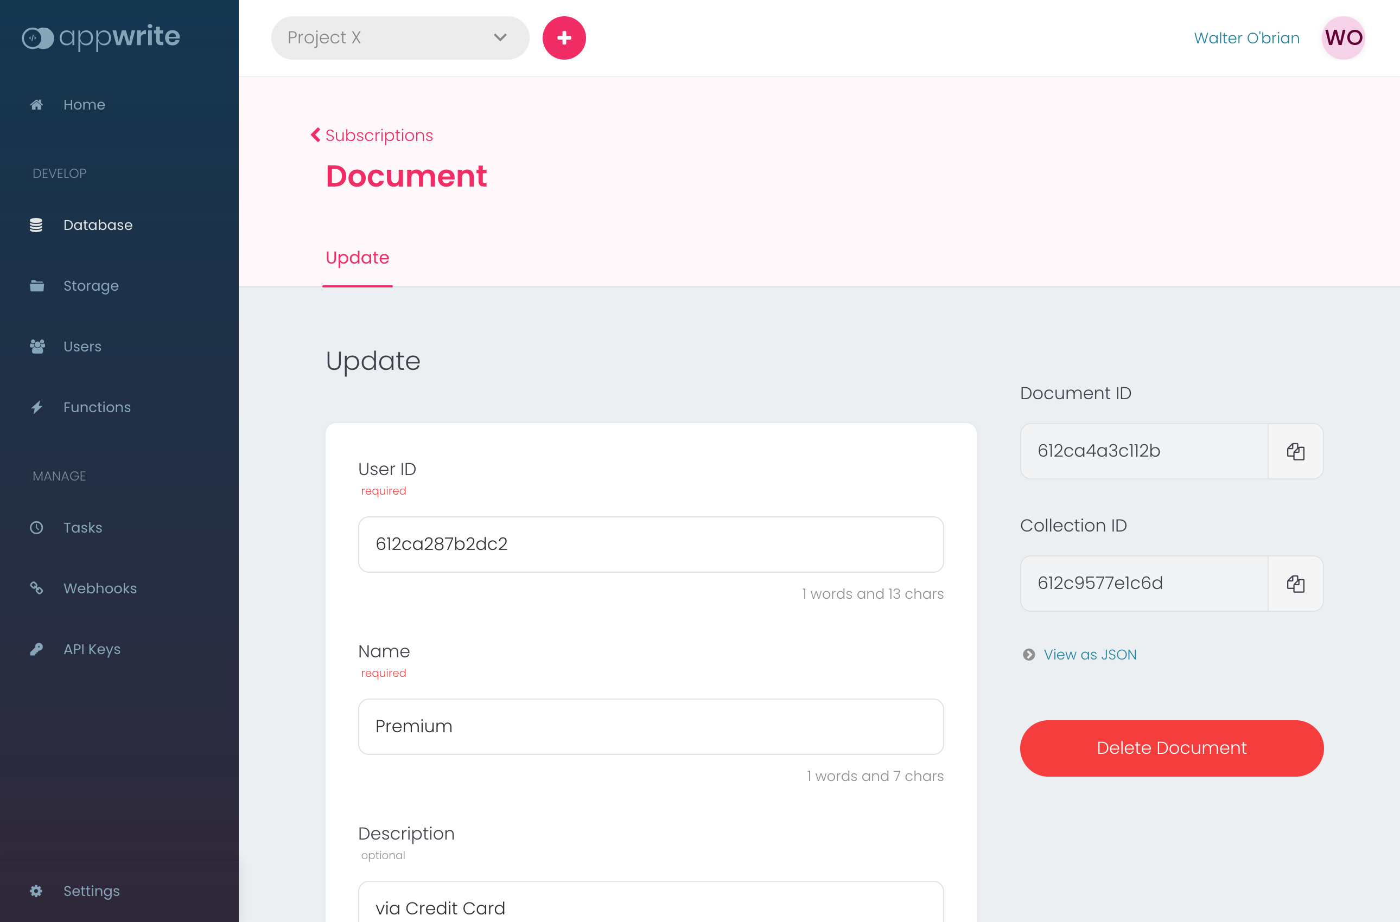Image resolution: width=1400 pixels, height=922 pixels.
Task: Click the Functions lightning bolt icon
Action: pyautogui.click(x=36, y=407)
